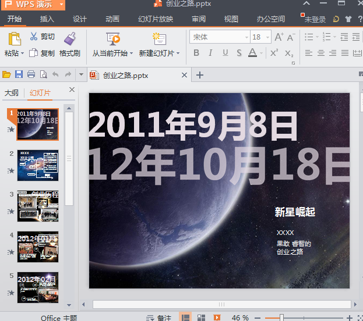Open the 幻灯片放映 ribbon tab
Screen dimensions: 363x321
point(156,19)
